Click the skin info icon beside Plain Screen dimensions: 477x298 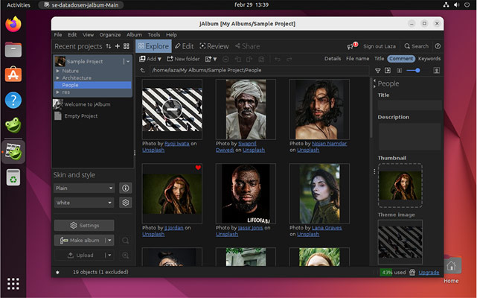(x=125, y=188)
